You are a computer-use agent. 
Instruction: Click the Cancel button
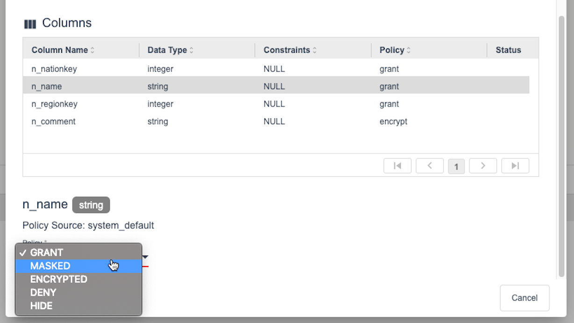click(524, 298)
